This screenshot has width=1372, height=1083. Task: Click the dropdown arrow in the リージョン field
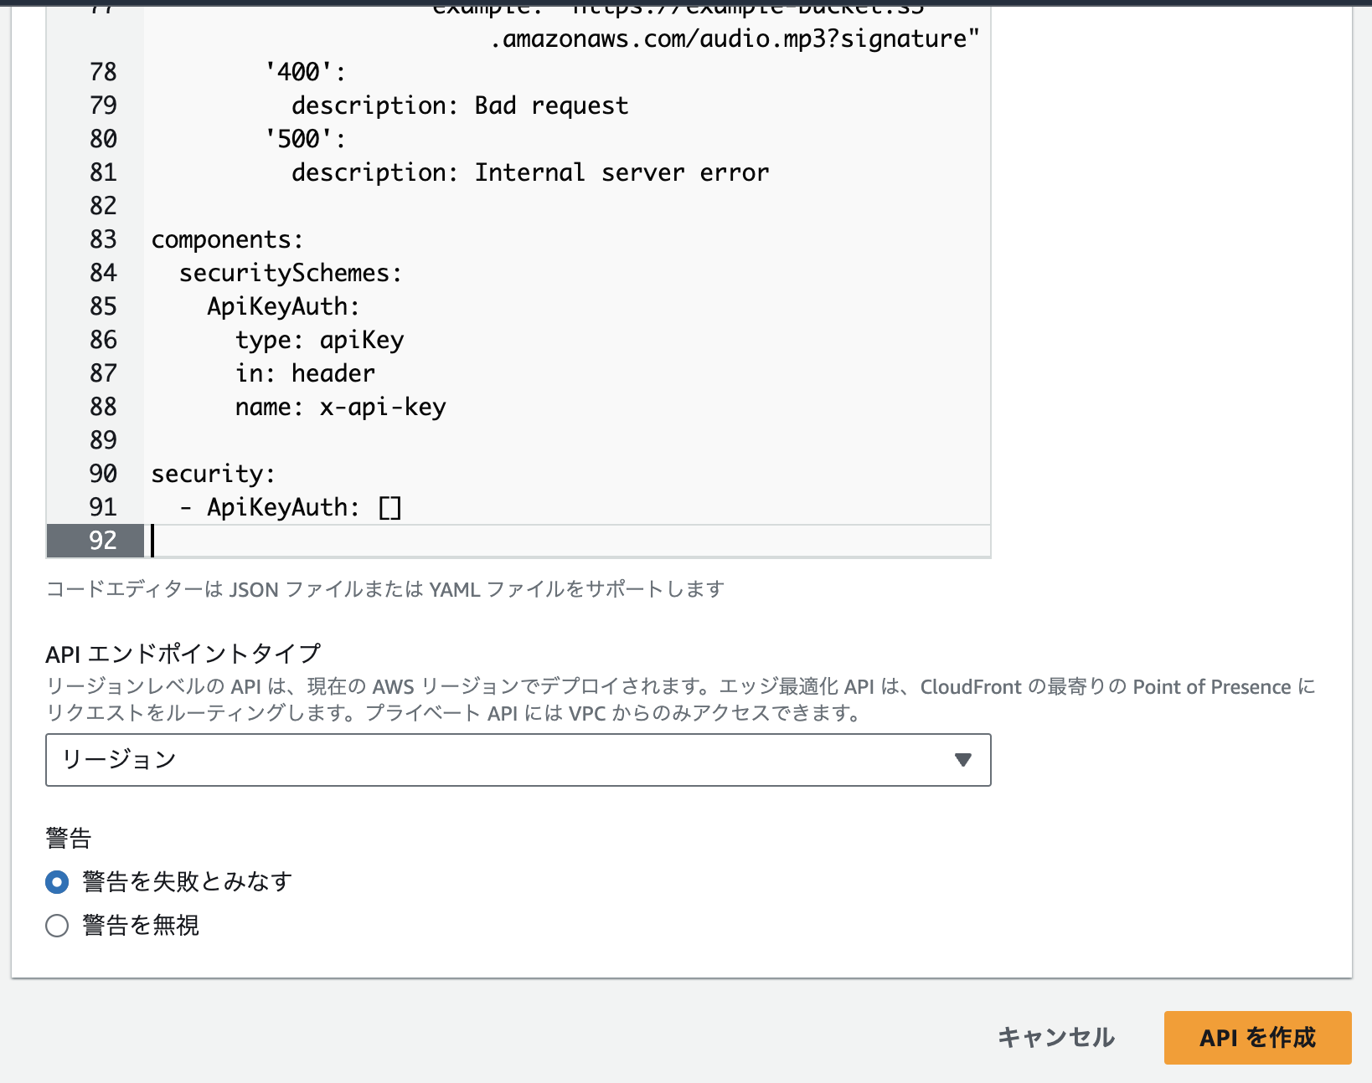(963, 760)
